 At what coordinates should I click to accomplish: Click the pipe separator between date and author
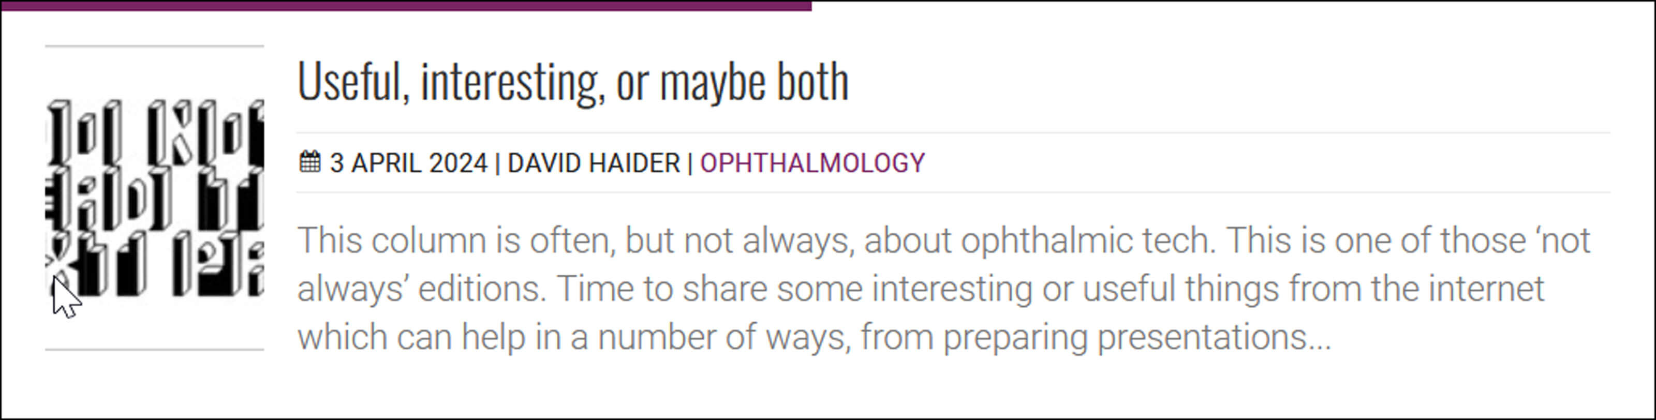[x=497, y=163]
